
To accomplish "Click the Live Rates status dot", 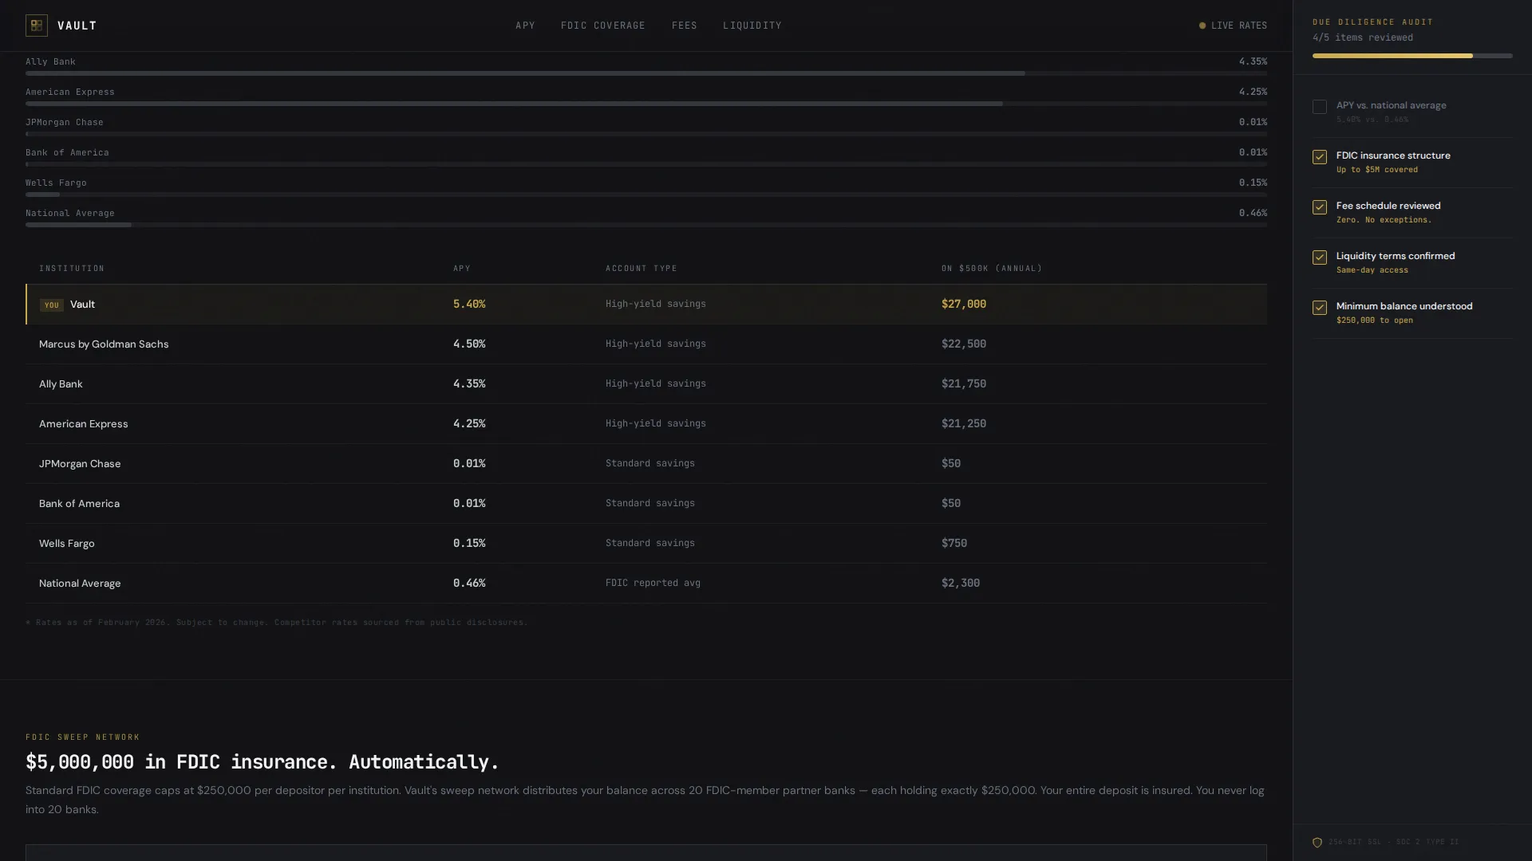I will 1202,26.
